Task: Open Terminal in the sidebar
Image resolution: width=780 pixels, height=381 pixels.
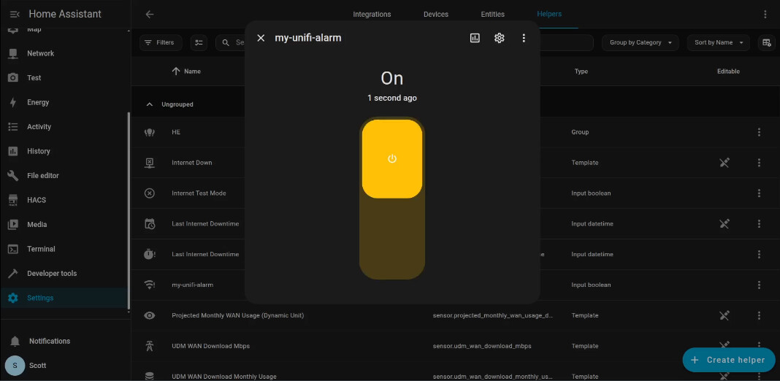Action: [x=41, y=249]
